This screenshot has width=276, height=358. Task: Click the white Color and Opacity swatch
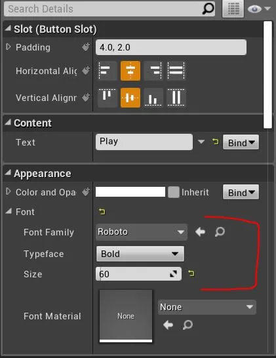click(x=130, y=191)
